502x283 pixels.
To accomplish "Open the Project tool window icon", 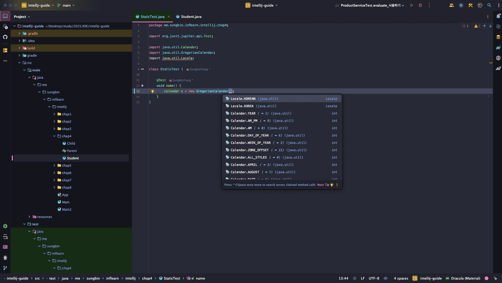I will pyautogui.click(x=5, y=16).
